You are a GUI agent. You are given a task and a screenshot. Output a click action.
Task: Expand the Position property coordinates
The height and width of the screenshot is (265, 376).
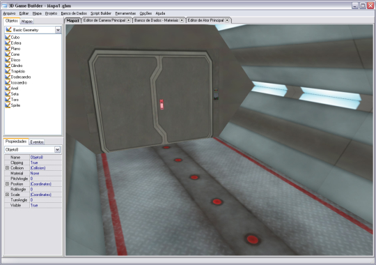[x=7, y=184]
